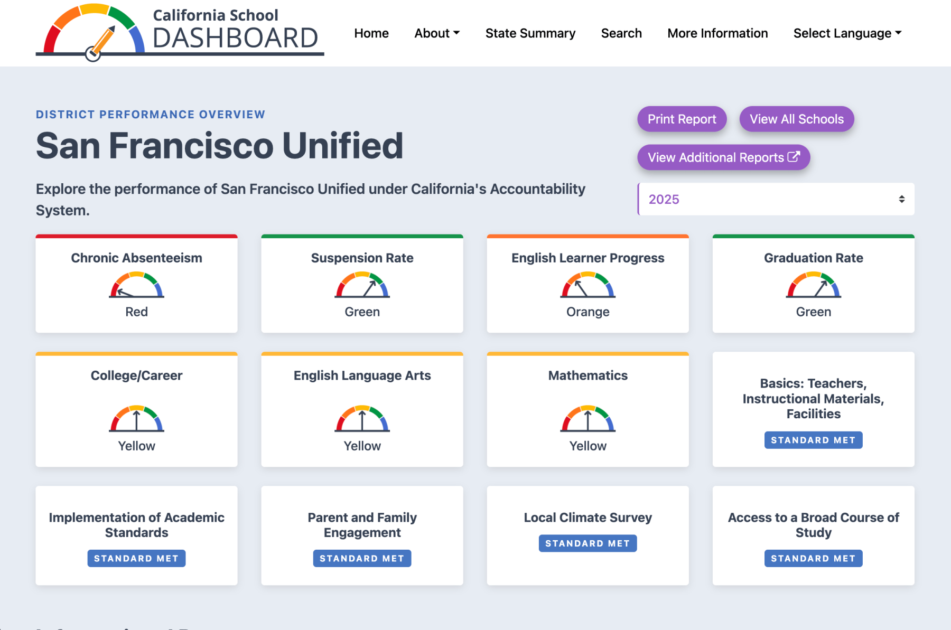
Task: Click external link icon on View Additional Reports
Action: [x=794, y=157]
